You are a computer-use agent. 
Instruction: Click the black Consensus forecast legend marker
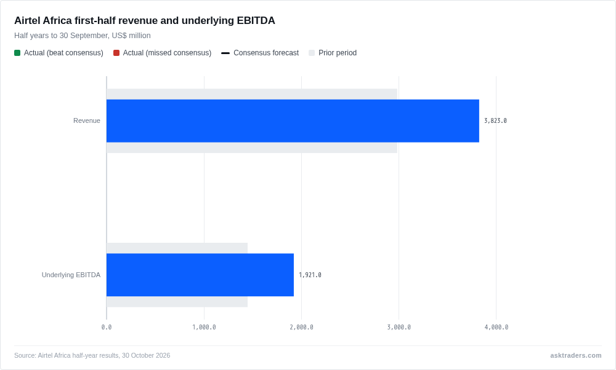click(x=225, y=53)
